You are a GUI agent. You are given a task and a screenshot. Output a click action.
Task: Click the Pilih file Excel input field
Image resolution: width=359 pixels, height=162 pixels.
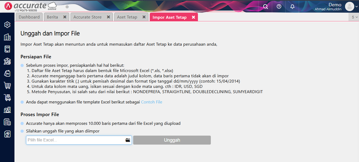click(76, 140)
